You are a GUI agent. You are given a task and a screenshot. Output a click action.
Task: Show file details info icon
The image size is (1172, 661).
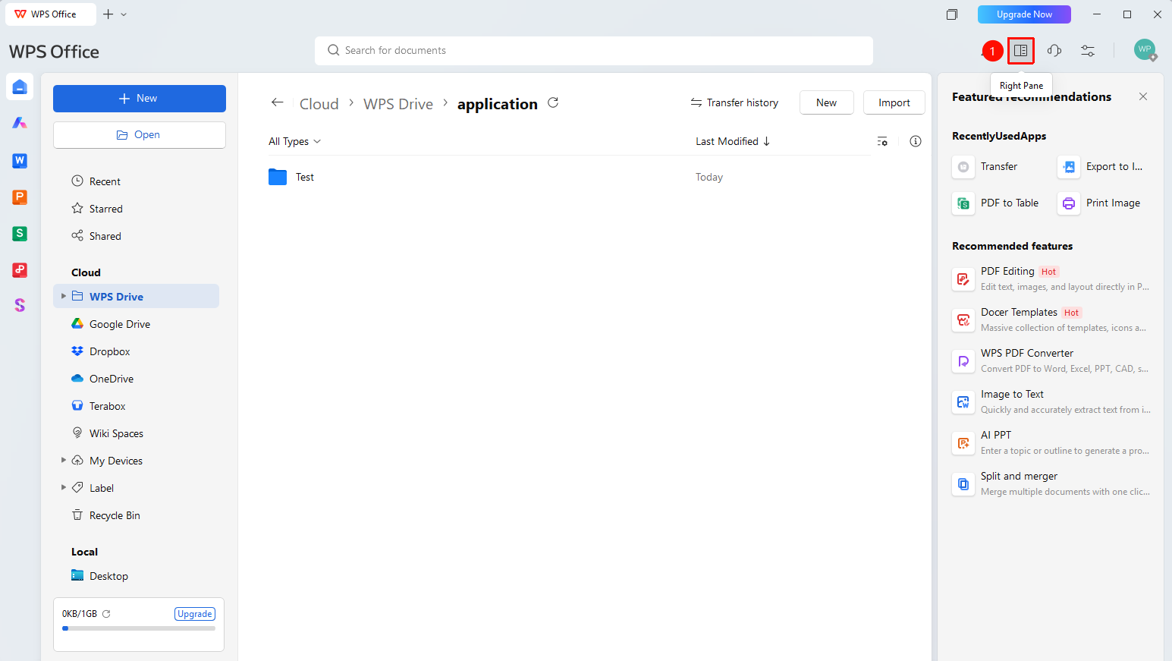click(x=916, y=141)
